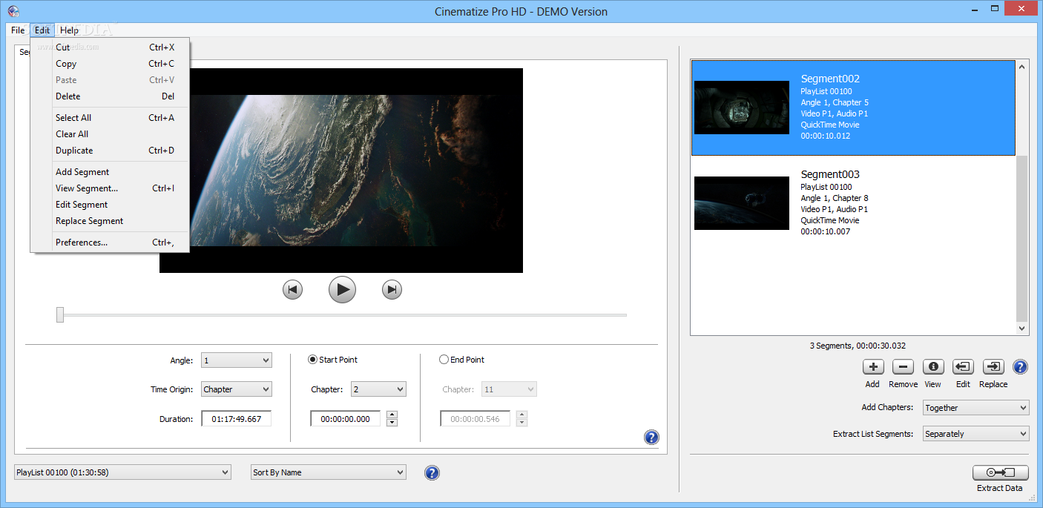1043x508 pixels.
Task: Open the Time Origin dropdown
Action: pyautogui.click(x=237, y=389)
